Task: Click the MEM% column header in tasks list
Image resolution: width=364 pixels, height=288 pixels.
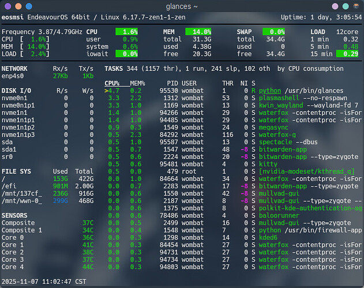Action: click(x=137, y=84)
